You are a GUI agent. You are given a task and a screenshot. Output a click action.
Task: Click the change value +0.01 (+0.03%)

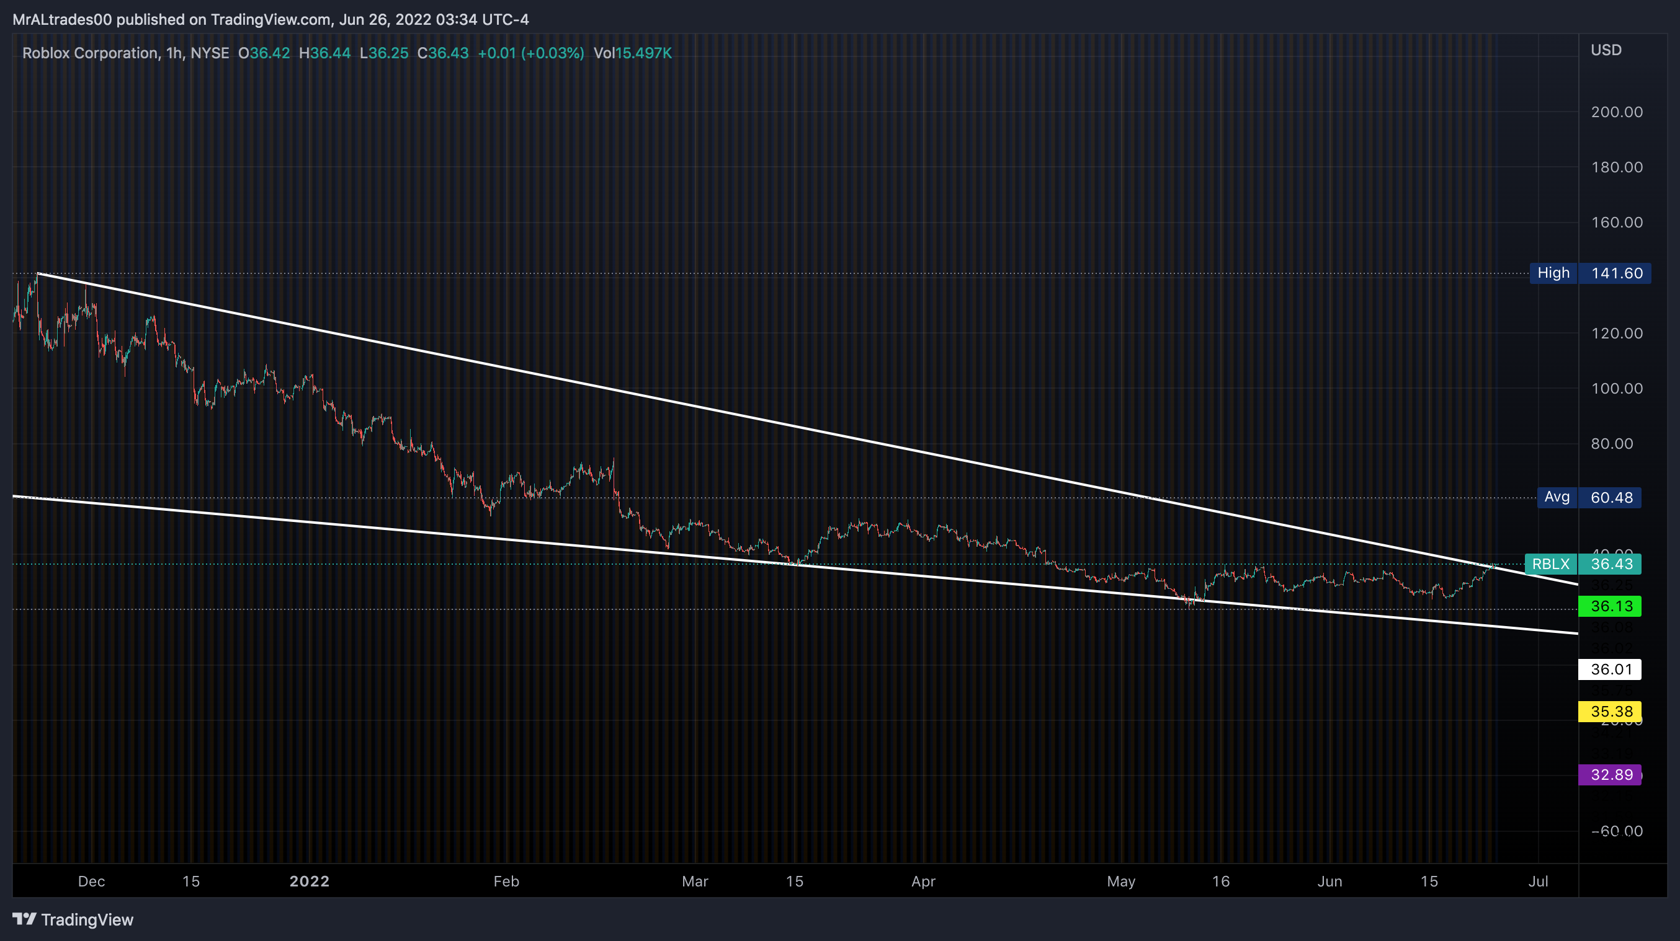531,53
